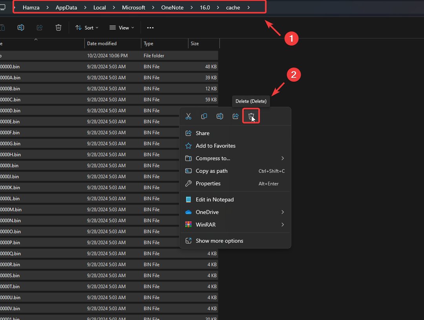
Task: Click chevron after OneNote in breadcrumb
Action: click(192, 7)
